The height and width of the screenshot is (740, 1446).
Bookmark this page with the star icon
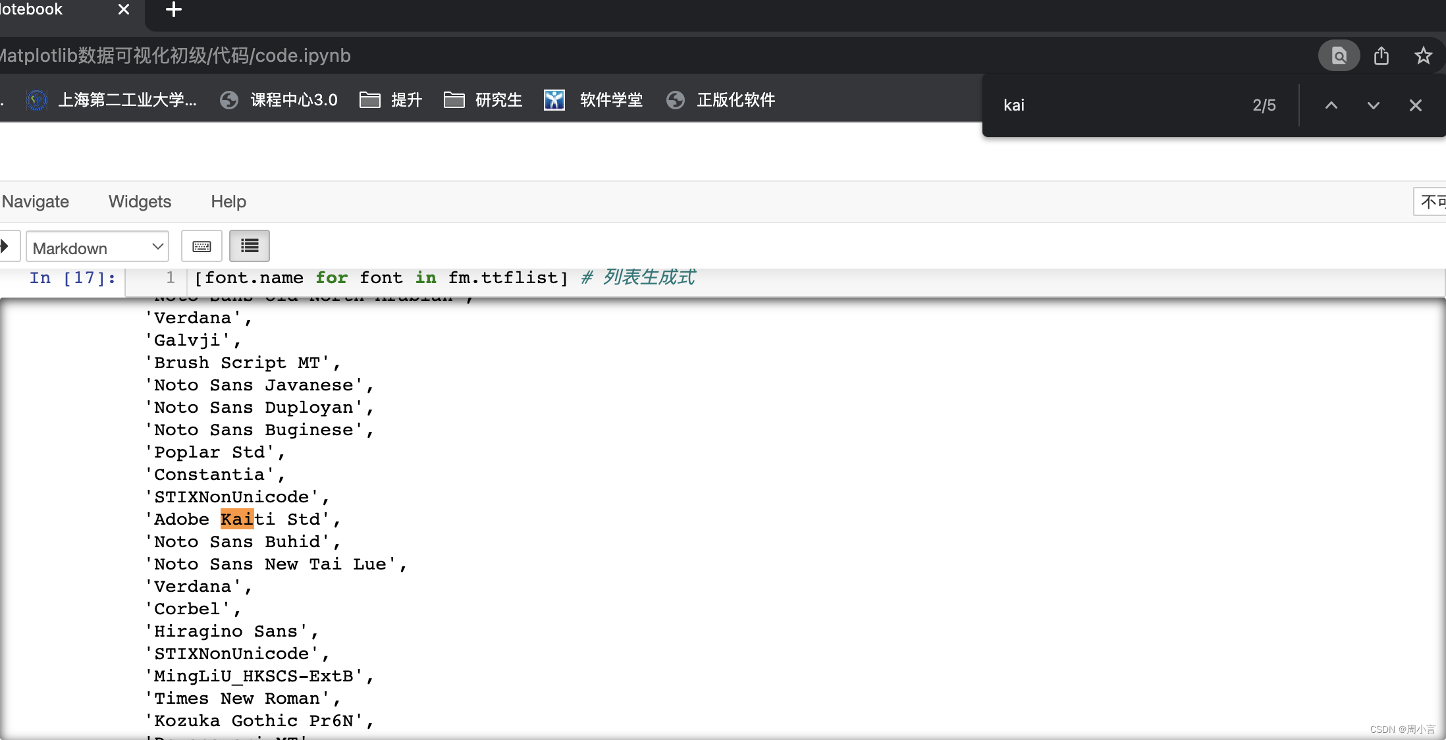(1423, 56)
